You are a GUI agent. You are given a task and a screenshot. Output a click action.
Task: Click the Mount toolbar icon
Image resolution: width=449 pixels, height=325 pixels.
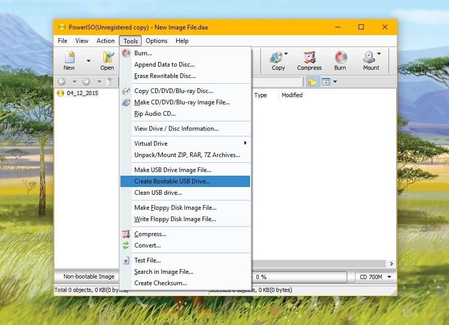370,60
